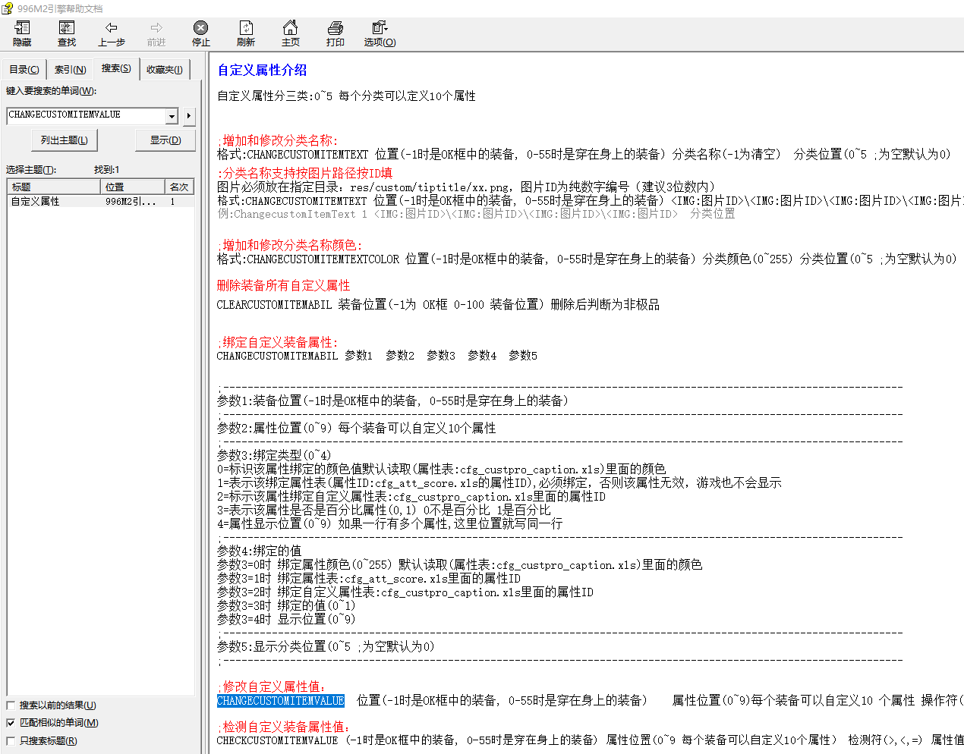Go back with the 上一步 icon
The image size is (964, 754).
(x=112, y=34)
